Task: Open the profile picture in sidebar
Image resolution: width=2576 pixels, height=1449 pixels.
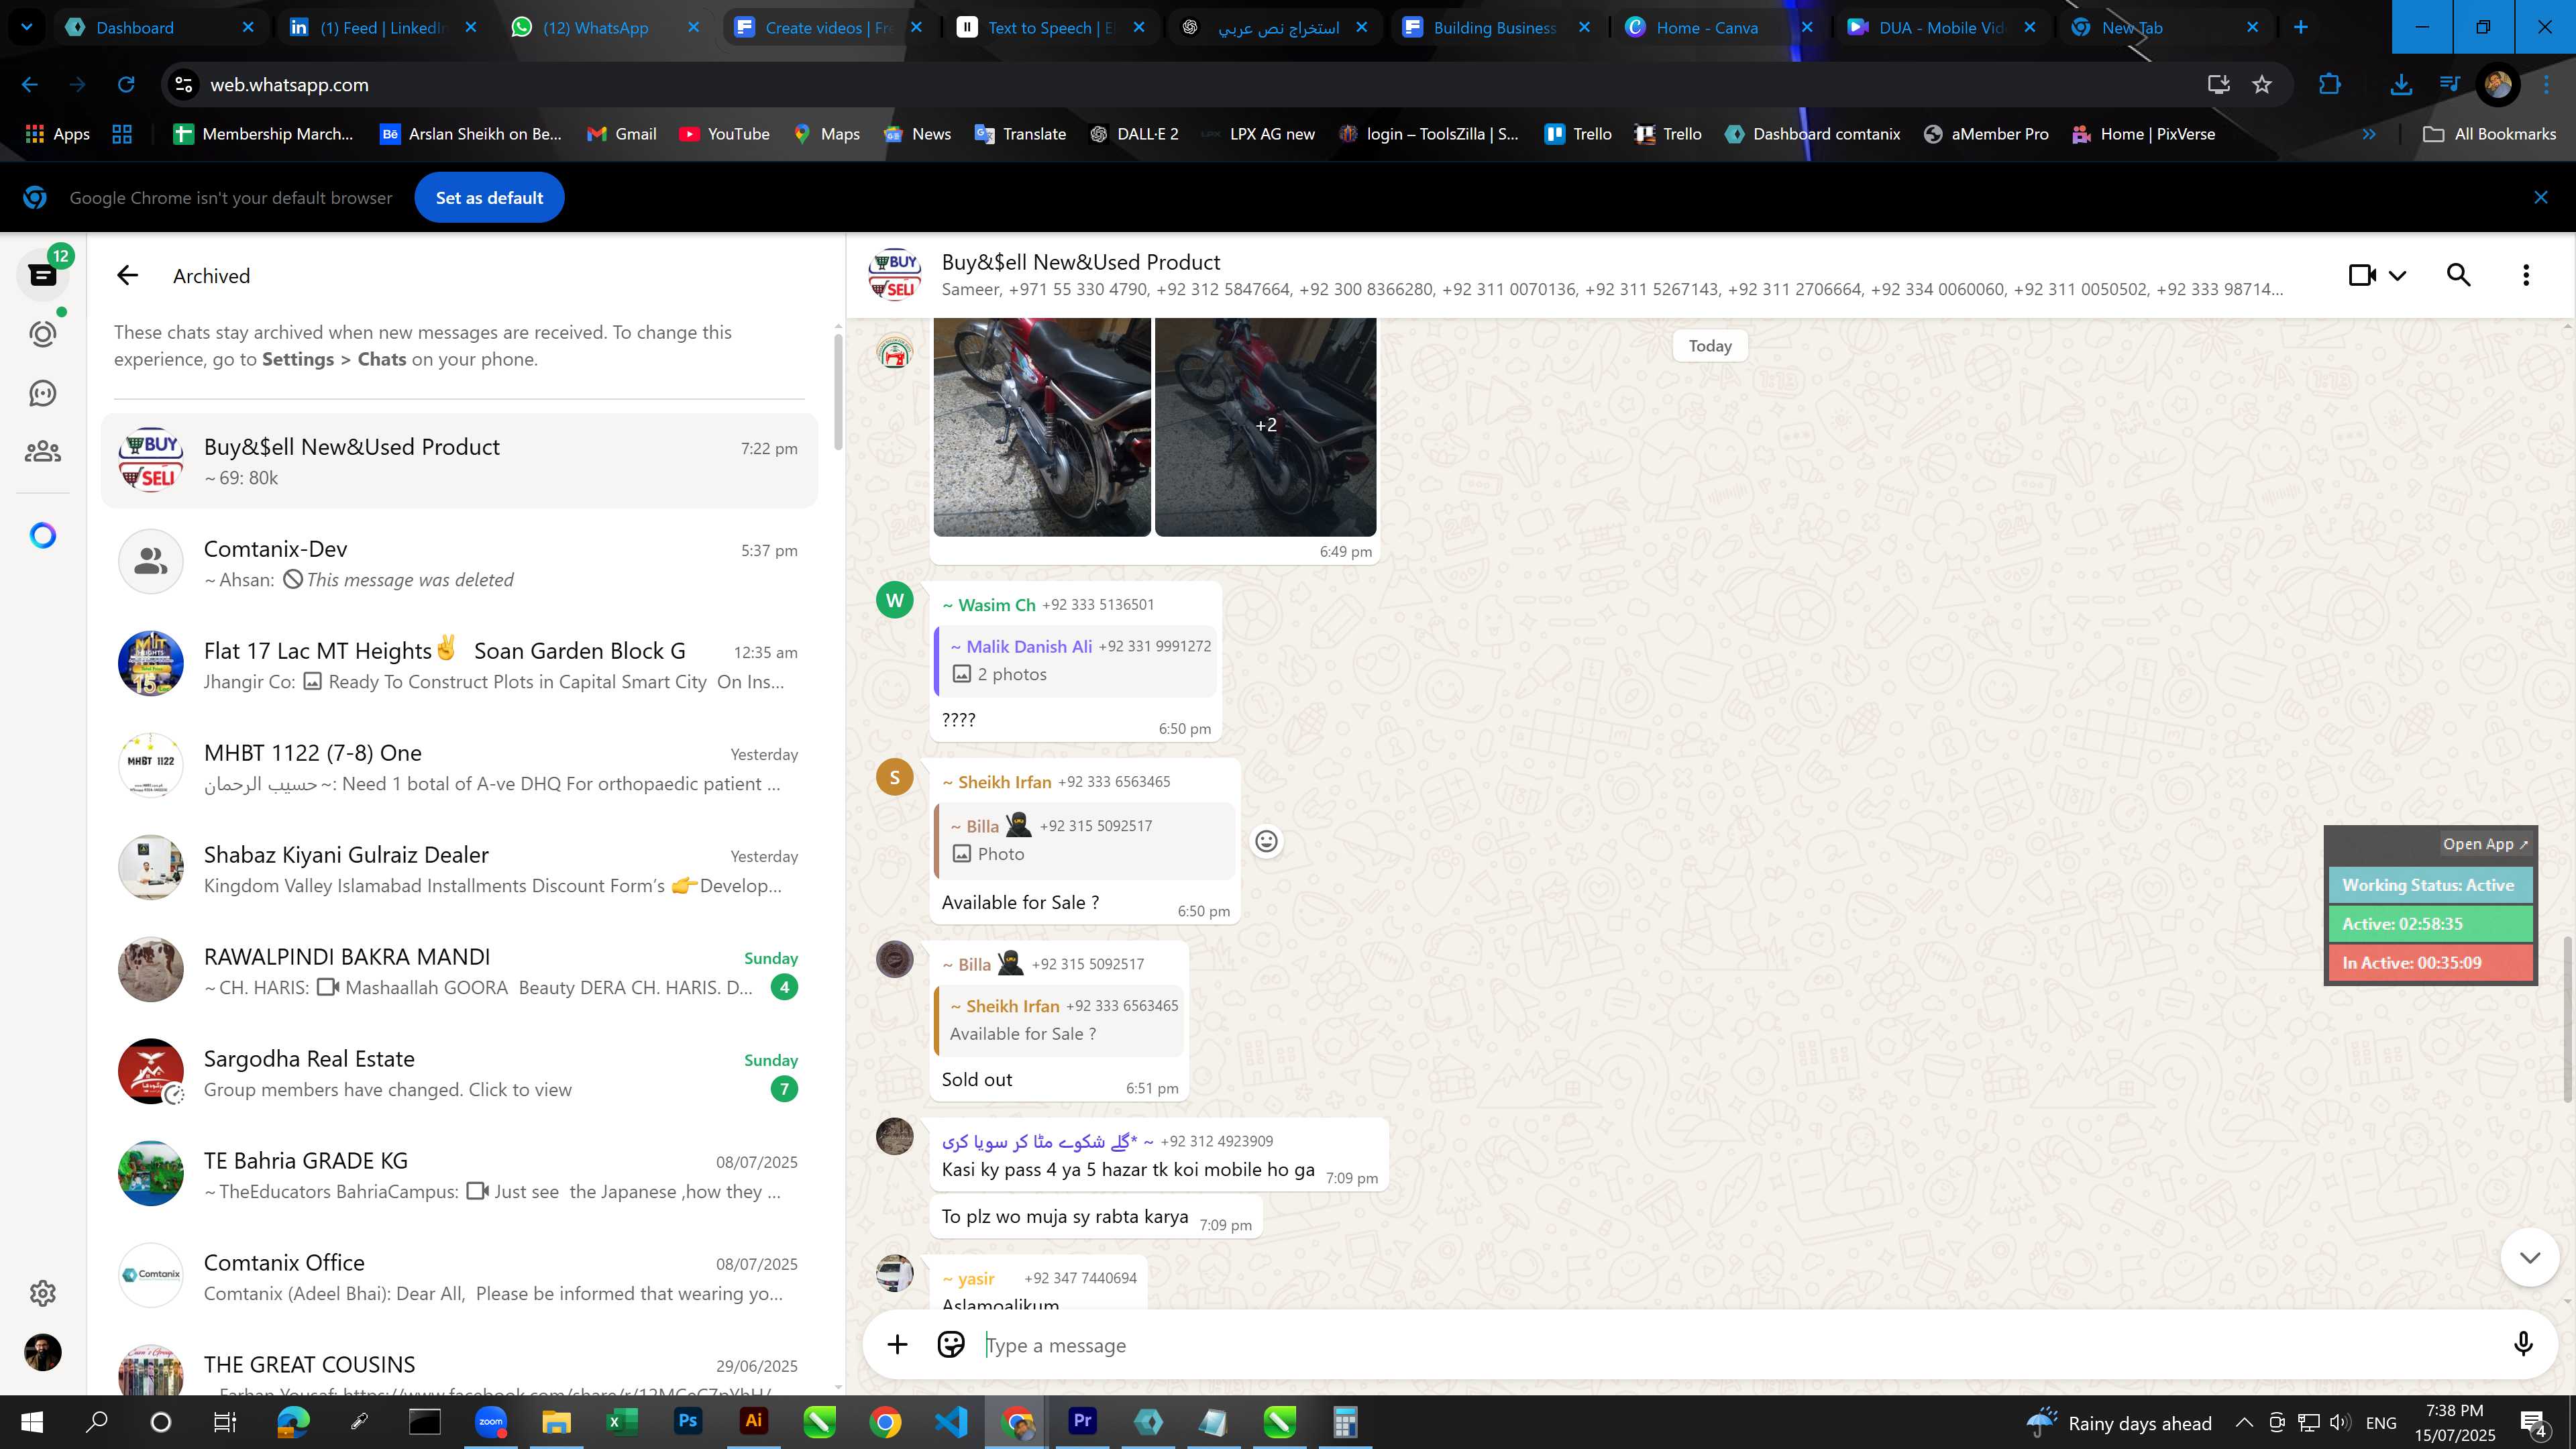Action: 43,1352
